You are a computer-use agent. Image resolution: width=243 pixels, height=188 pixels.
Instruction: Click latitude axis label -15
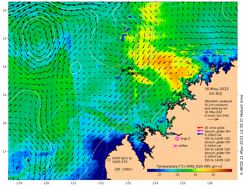click(4, 95)
